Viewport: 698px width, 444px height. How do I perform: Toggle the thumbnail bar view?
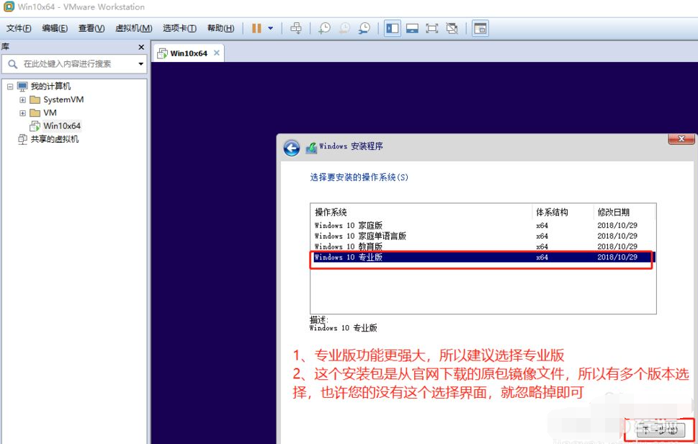(x=412, y=29)
